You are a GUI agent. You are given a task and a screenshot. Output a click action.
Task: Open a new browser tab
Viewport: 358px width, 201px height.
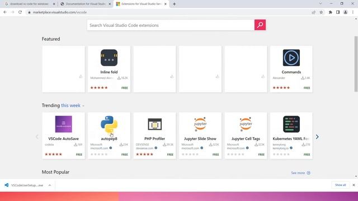(174, 4)
